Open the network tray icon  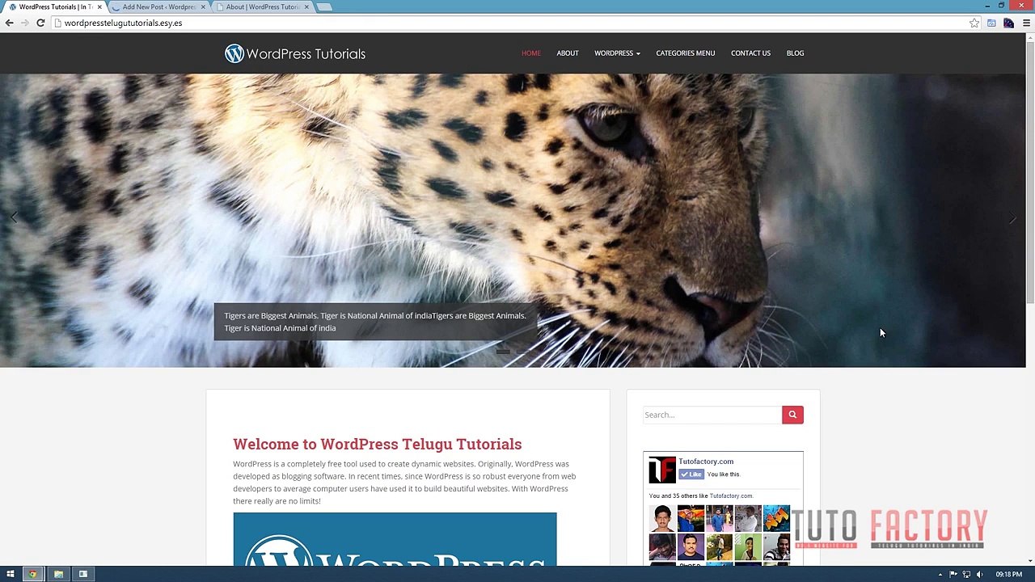966,574
